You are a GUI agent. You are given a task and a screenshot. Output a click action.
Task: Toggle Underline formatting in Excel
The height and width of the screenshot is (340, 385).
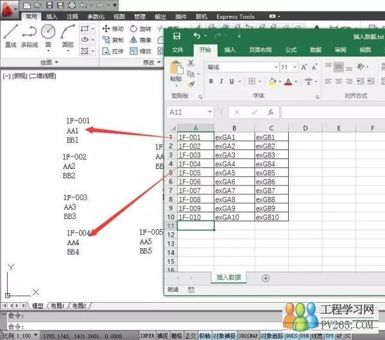232,81
